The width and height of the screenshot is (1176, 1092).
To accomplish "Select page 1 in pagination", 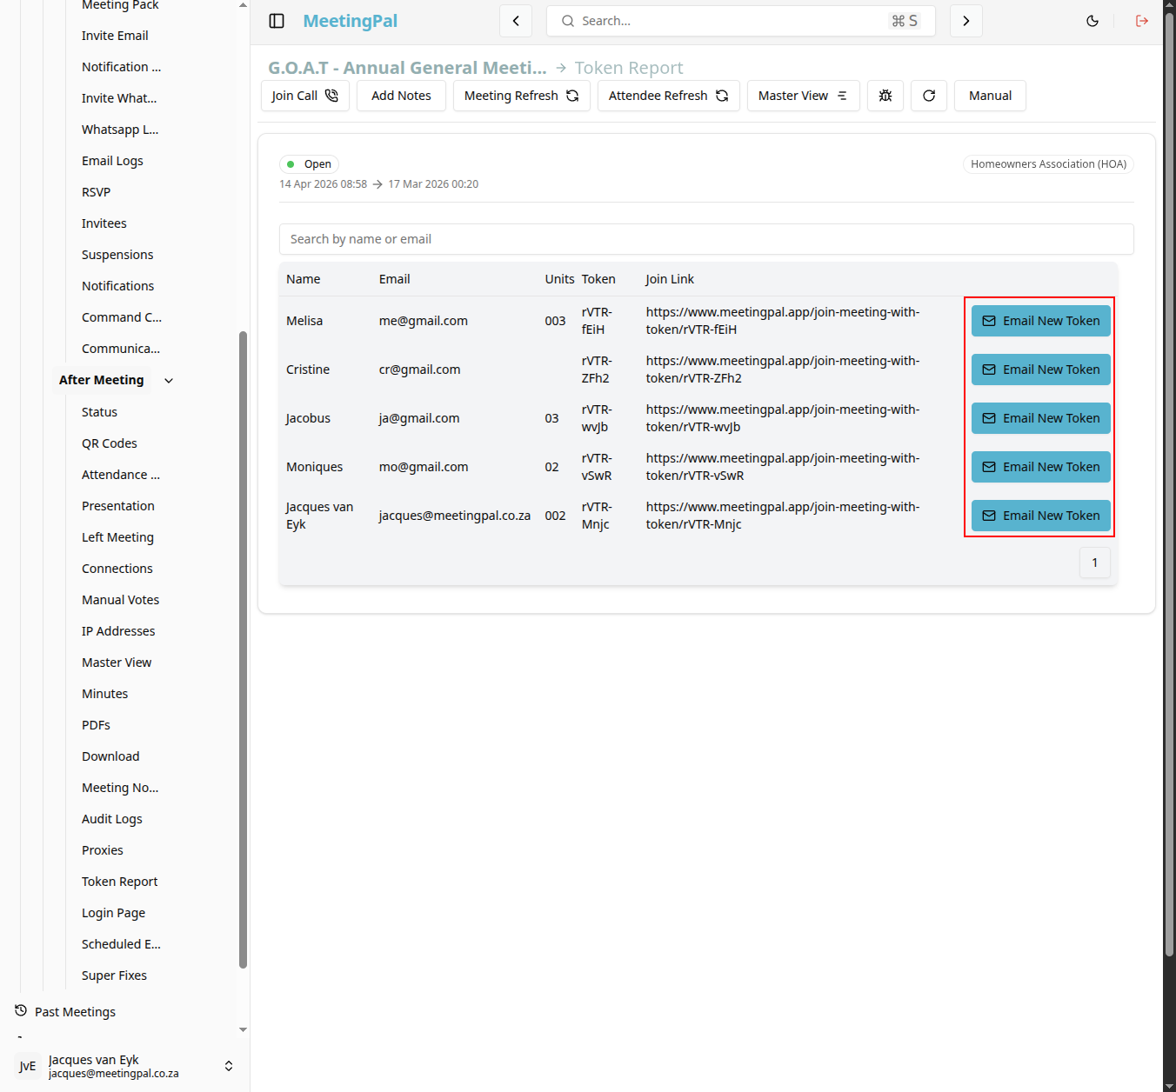I will (1095, 563).
